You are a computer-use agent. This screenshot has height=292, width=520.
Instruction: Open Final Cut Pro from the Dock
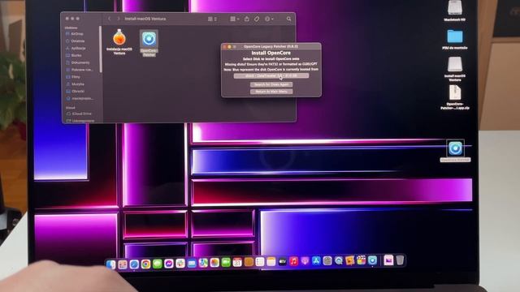pyautogui.click(x=362, y=260)
